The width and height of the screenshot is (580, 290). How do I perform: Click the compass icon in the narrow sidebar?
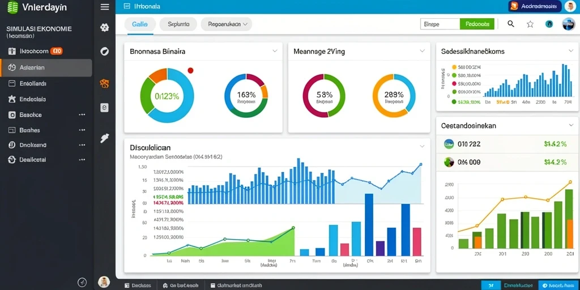(x=105, y=52)
